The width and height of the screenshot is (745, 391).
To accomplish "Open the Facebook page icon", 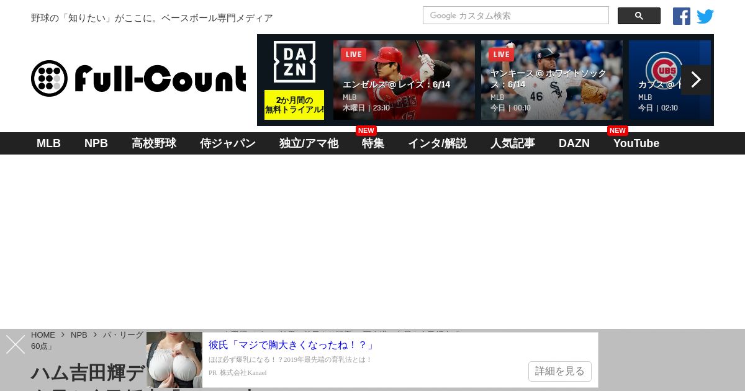I will 682,16.
